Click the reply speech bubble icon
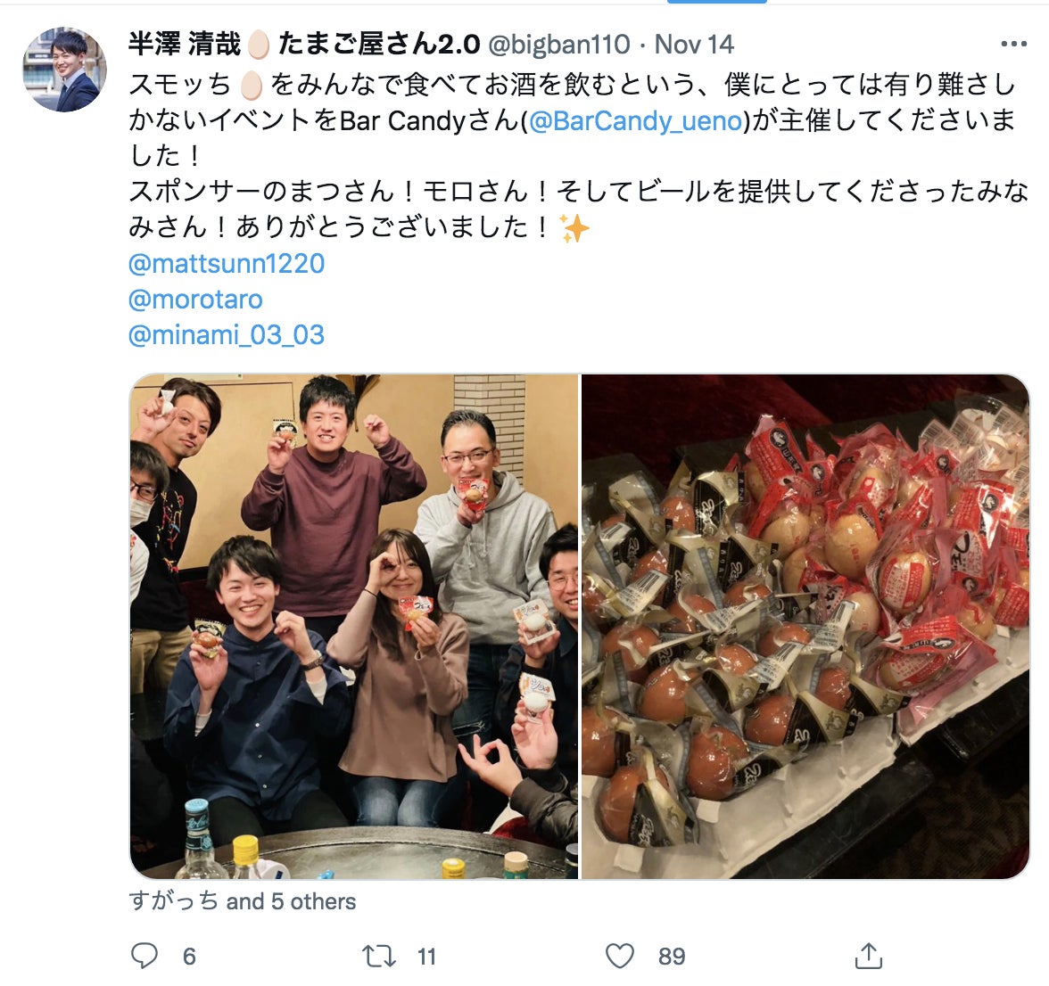1049x986 pixels. point(145,956)
